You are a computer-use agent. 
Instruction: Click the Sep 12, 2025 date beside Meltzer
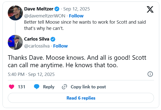(x=76, y=9)
